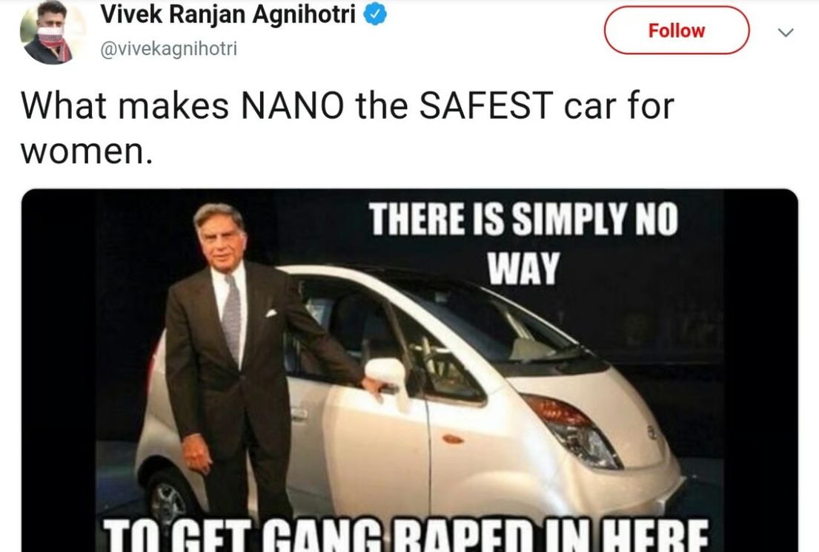Click the word "women." in the tweet

pyautogui.click(x=87, y=153)
